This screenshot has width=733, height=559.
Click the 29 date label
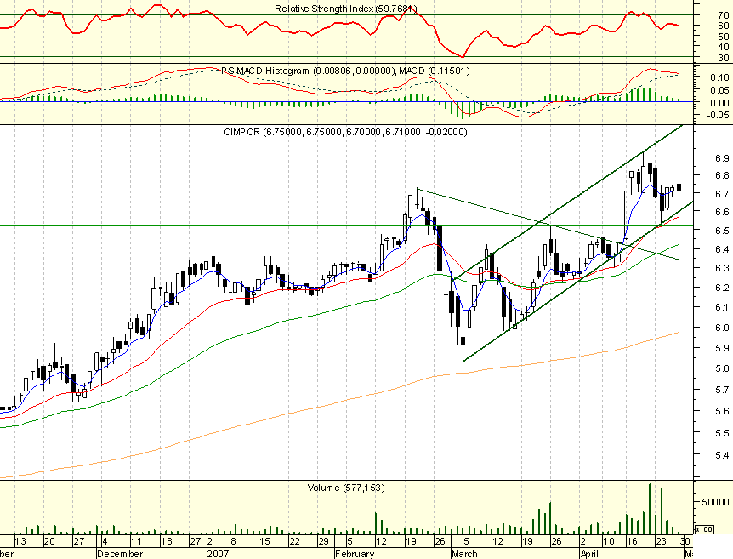pos(323,542)
